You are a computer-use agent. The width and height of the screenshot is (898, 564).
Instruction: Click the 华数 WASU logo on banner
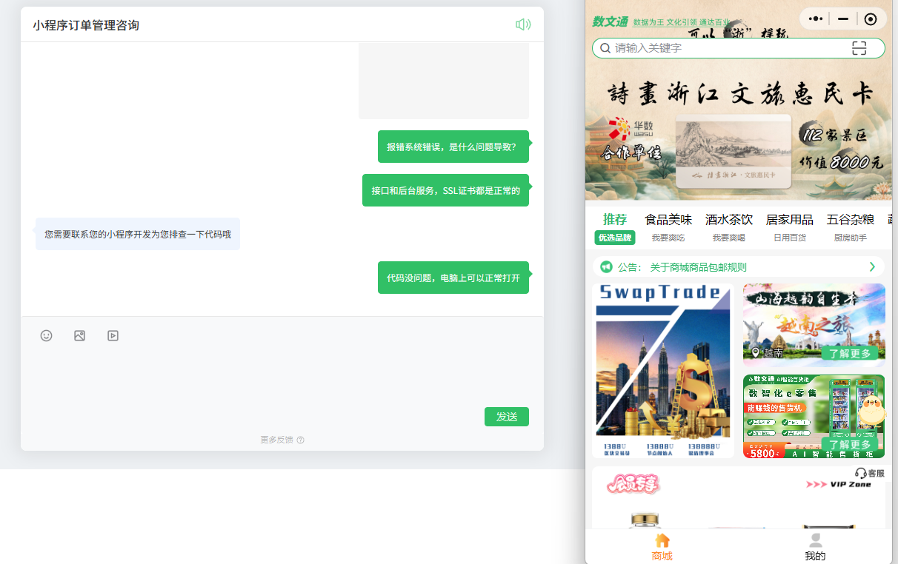click(x=630, y=130)
